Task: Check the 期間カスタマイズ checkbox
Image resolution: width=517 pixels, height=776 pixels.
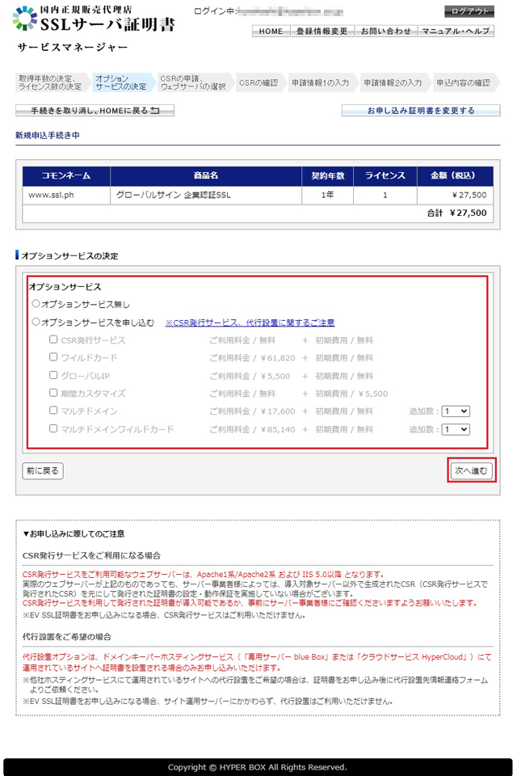Action: pyautogui.click(x=53, y=393)
